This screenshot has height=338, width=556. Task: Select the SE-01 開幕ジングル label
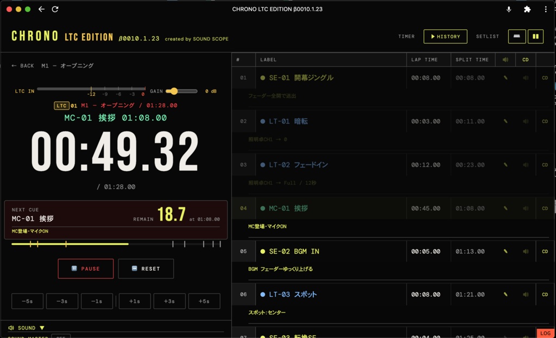[x=301, y=78]
